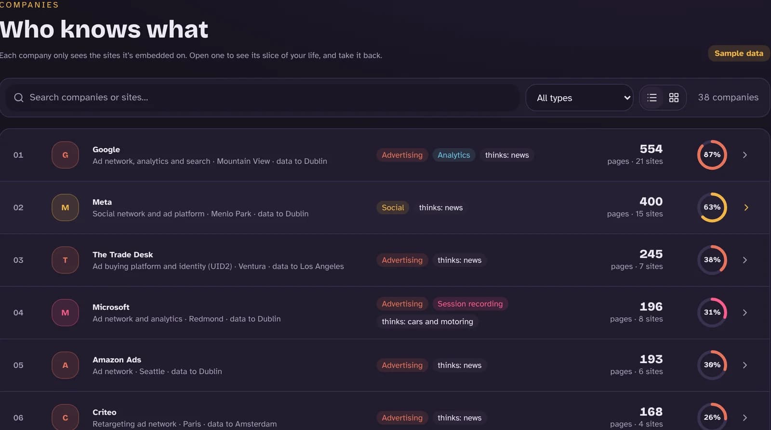The height and width of the screenshot is (430, 771).
Task: Expand The Trade Desk row chevron
Action: tap(745, 260)
